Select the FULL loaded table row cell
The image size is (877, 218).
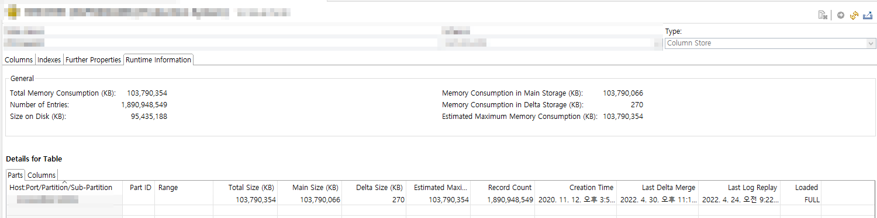pos(812,199)
